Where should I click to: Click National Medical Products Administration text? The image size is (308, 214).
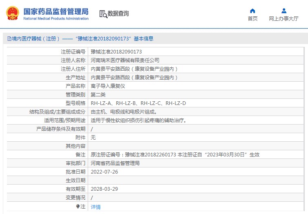[56, 18]
